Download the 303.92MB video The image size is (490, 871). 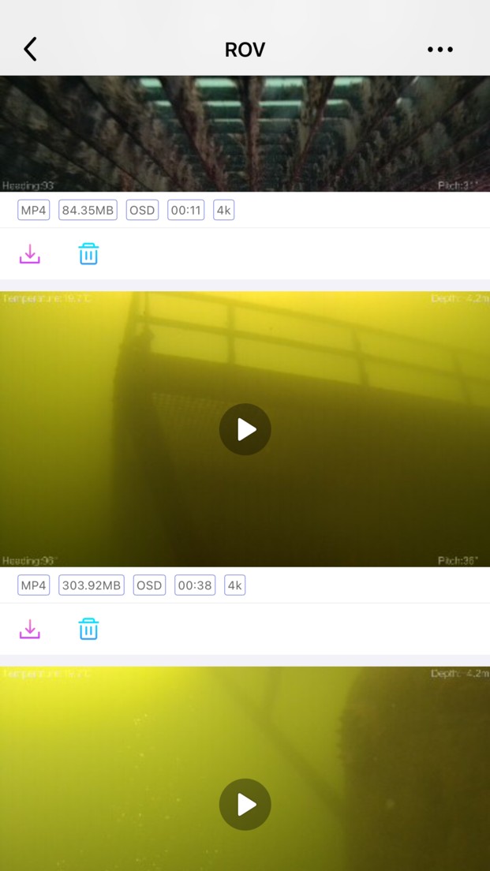pyautogui.click(x=30, y=630)
